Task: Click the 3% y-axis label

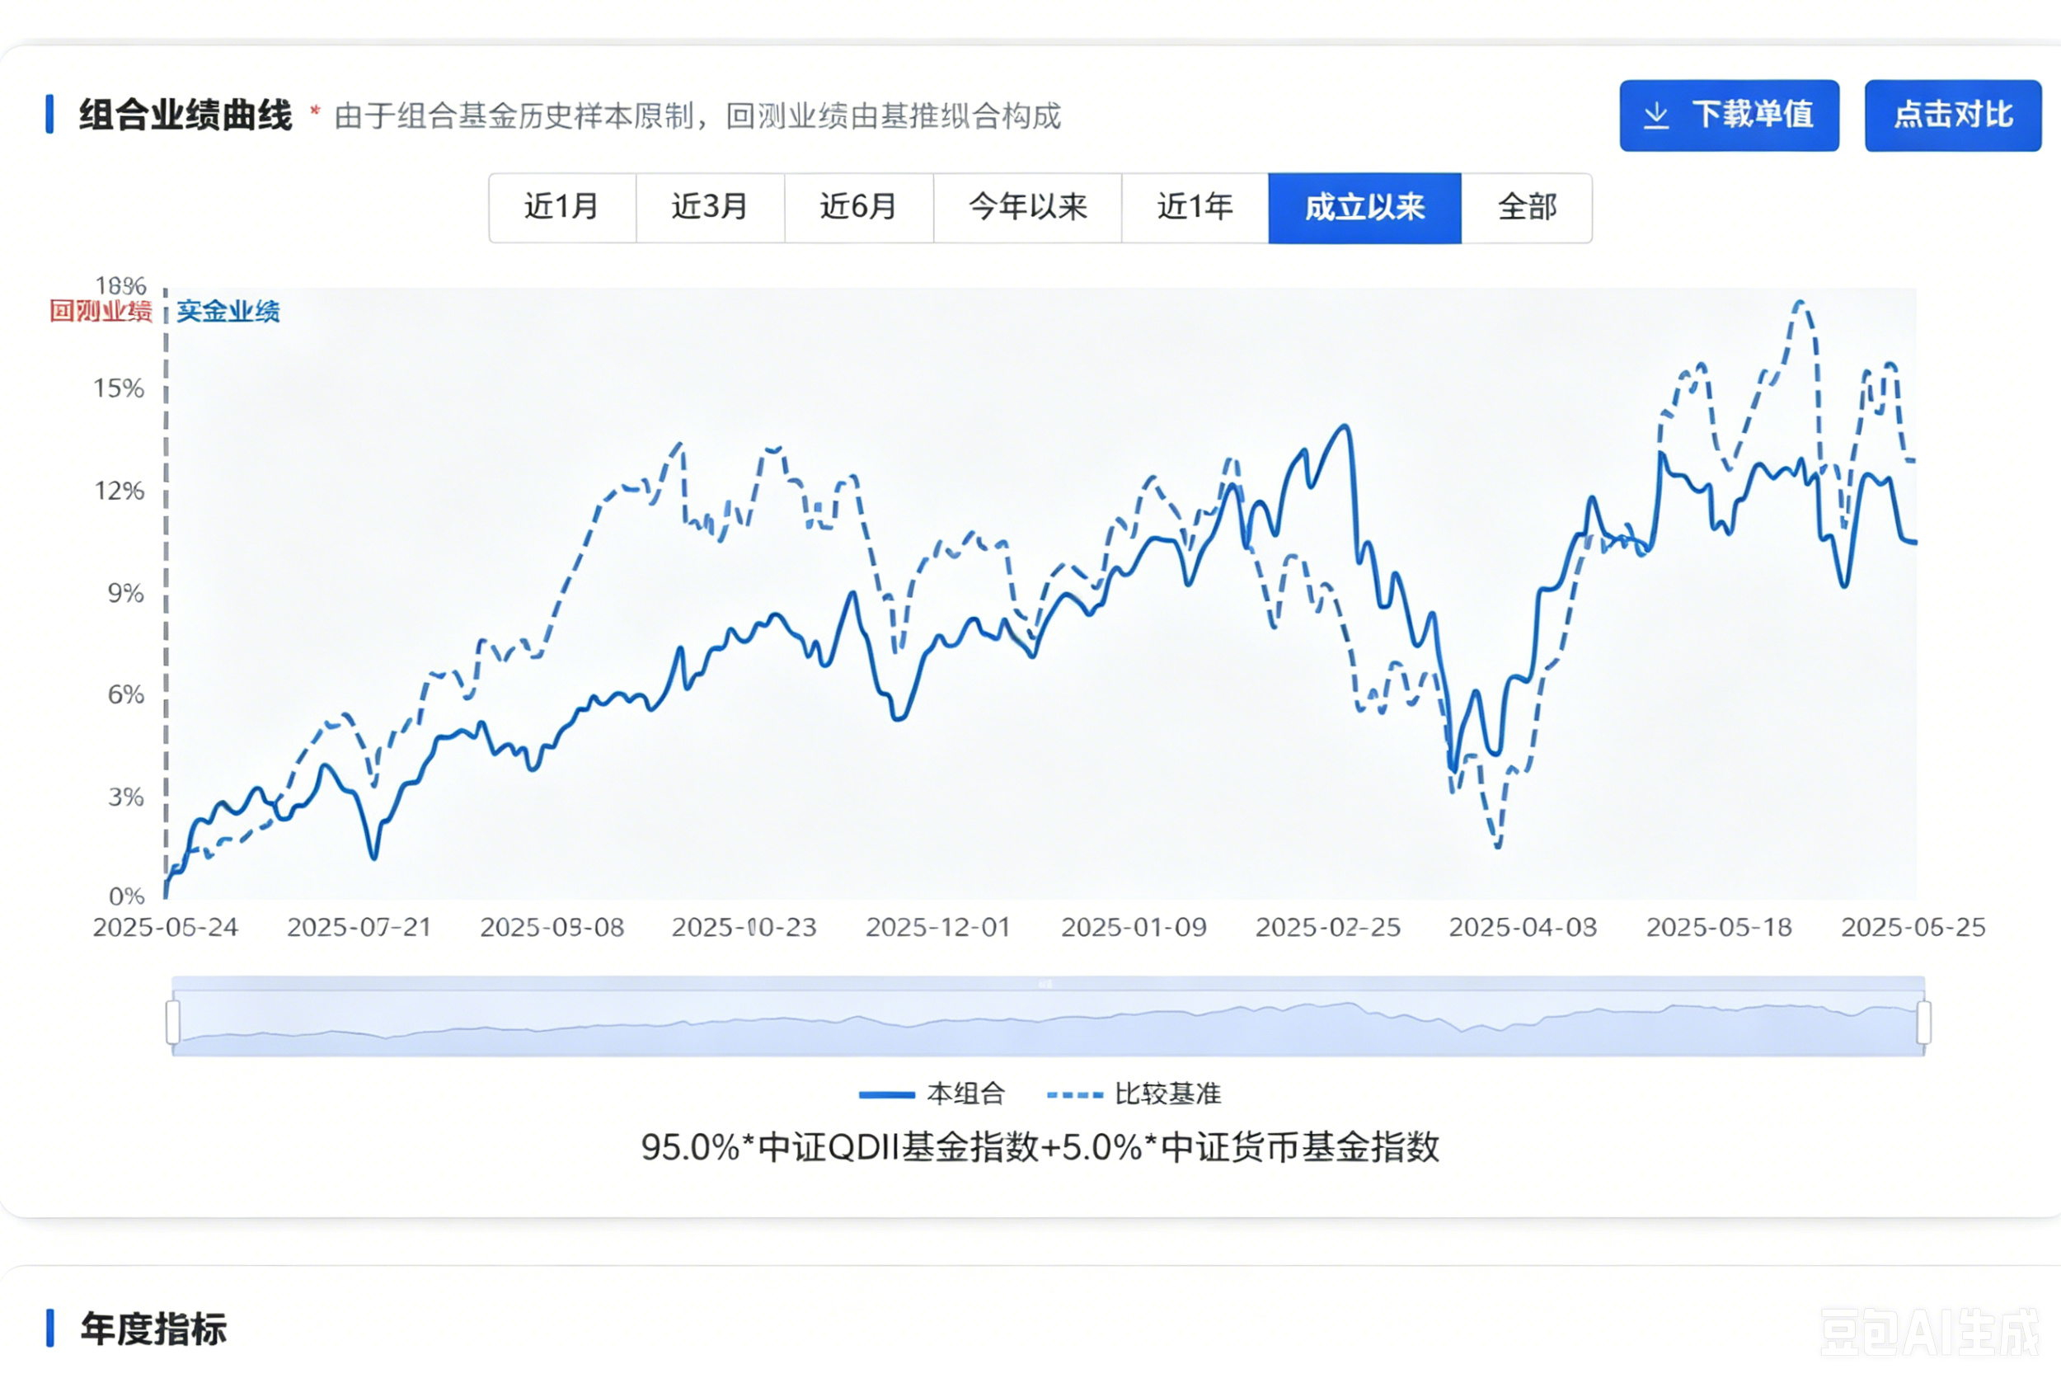Action: 125,797
